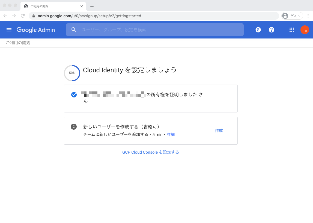Click the の所有権を証明しました text

click(x=172, y=95)
